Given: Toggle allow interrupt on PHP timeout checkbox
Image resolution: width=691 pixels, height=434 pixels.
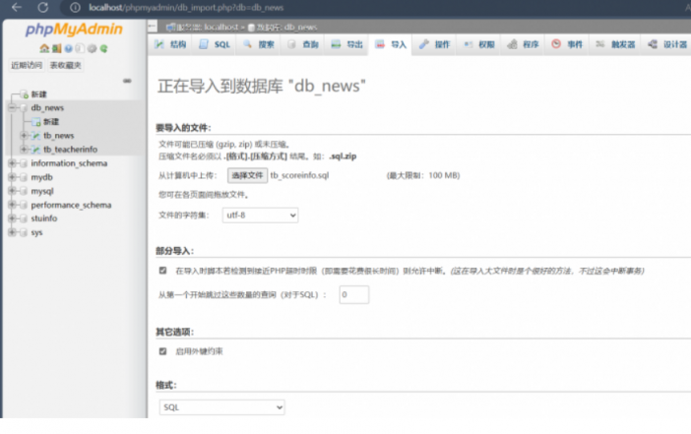Looking at the screenshot, I should pyautogui.click(x=162, y=271).
